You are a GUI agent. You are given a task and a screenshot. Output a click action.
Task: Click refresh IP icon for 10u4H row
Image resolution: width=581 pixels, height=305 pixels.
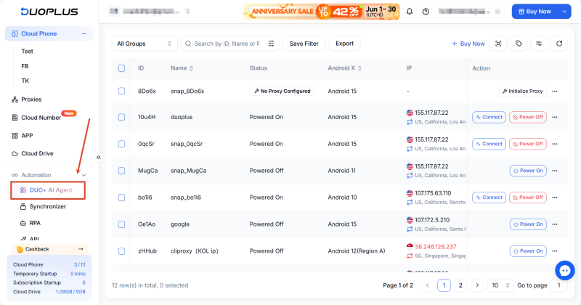(x=410, y=122)
